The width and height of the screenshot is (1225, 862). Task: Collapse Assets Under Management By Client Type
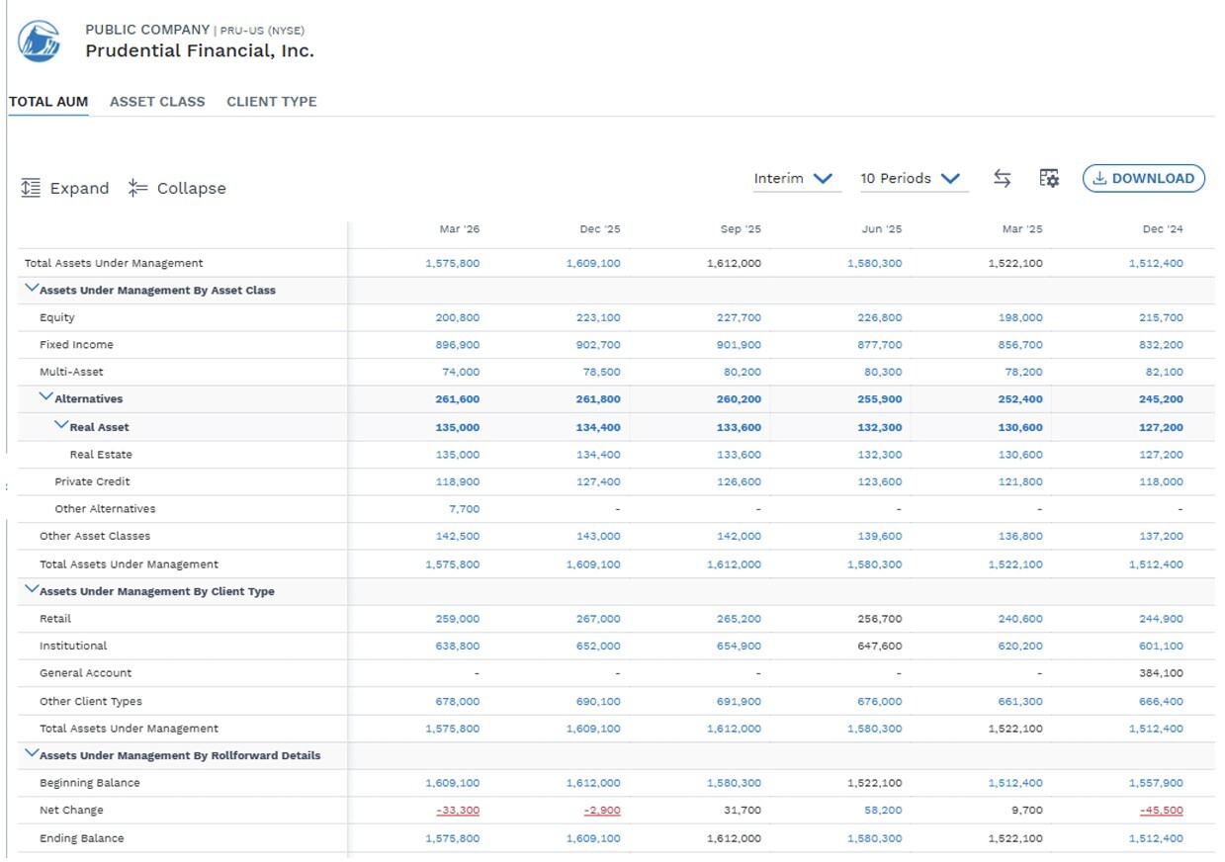[32, 590]
